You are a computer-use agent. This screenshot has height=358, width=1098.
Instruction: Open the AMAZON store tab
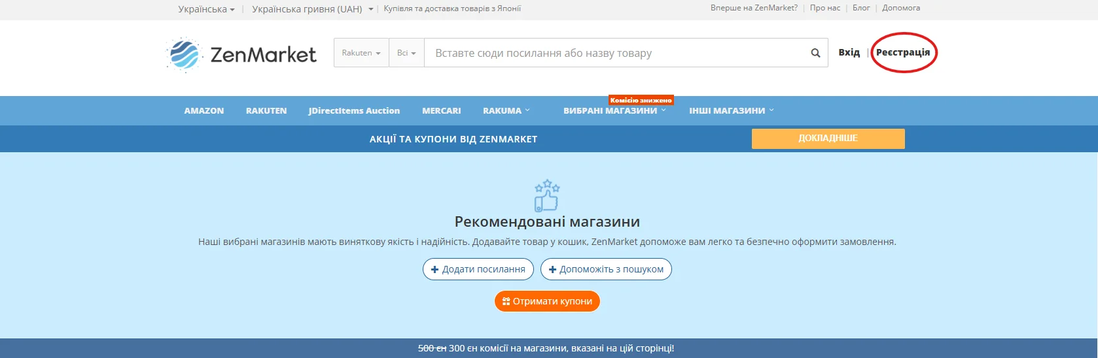(204, 111)
